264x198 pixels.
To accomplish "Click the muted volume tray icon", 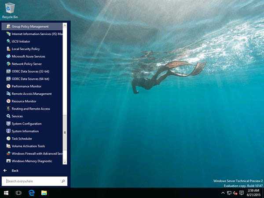I will coord(235,193).
